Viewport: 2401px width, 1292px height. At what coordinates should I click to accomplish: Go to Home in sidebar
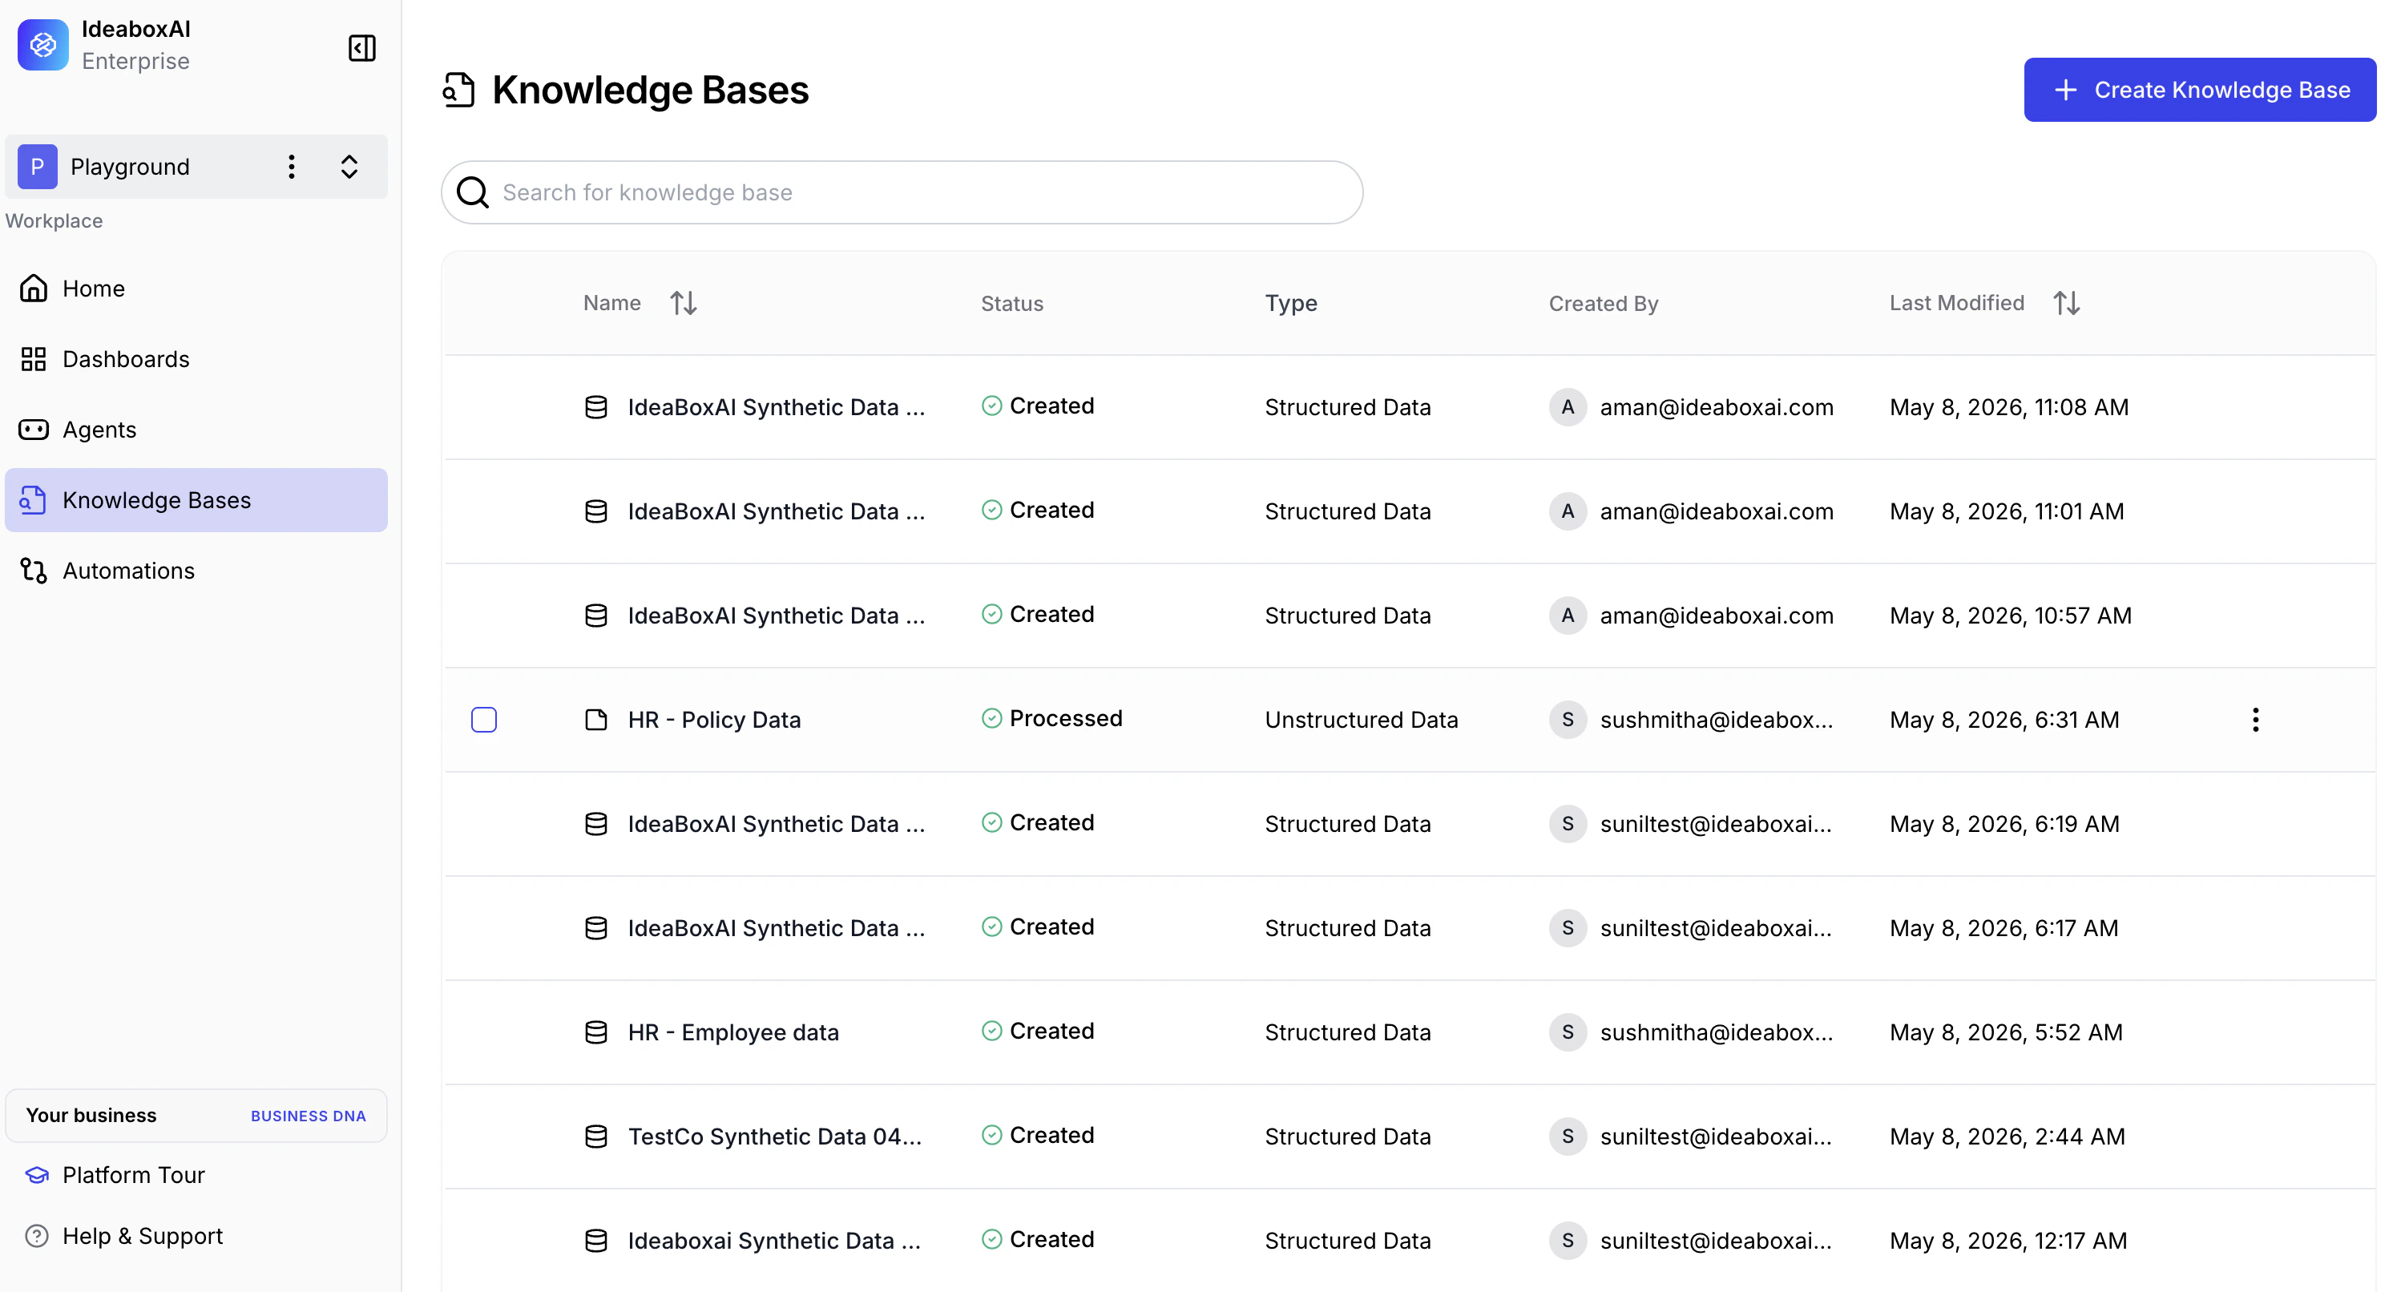196,289
